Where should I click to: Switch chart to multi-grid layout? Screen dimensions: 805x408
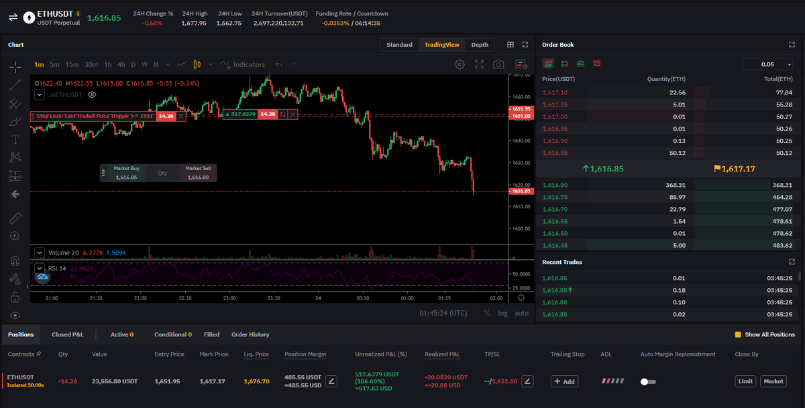(511, 45)
